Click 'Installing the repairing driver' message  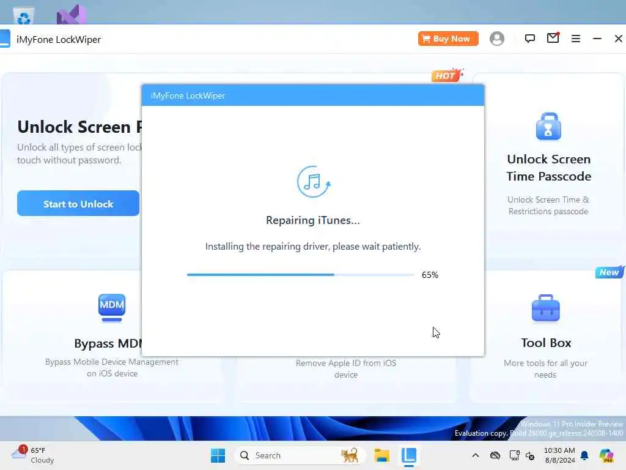313,246
